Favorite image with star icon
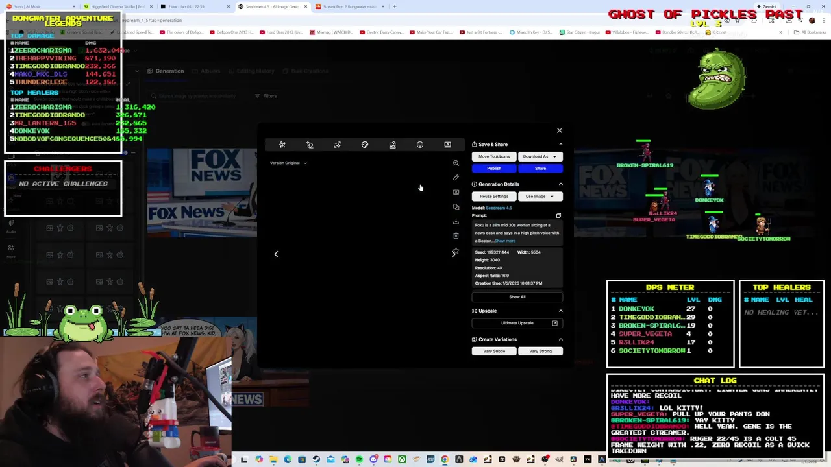The width and height of the screenshot is (831, 467). (x=456, y=250)
